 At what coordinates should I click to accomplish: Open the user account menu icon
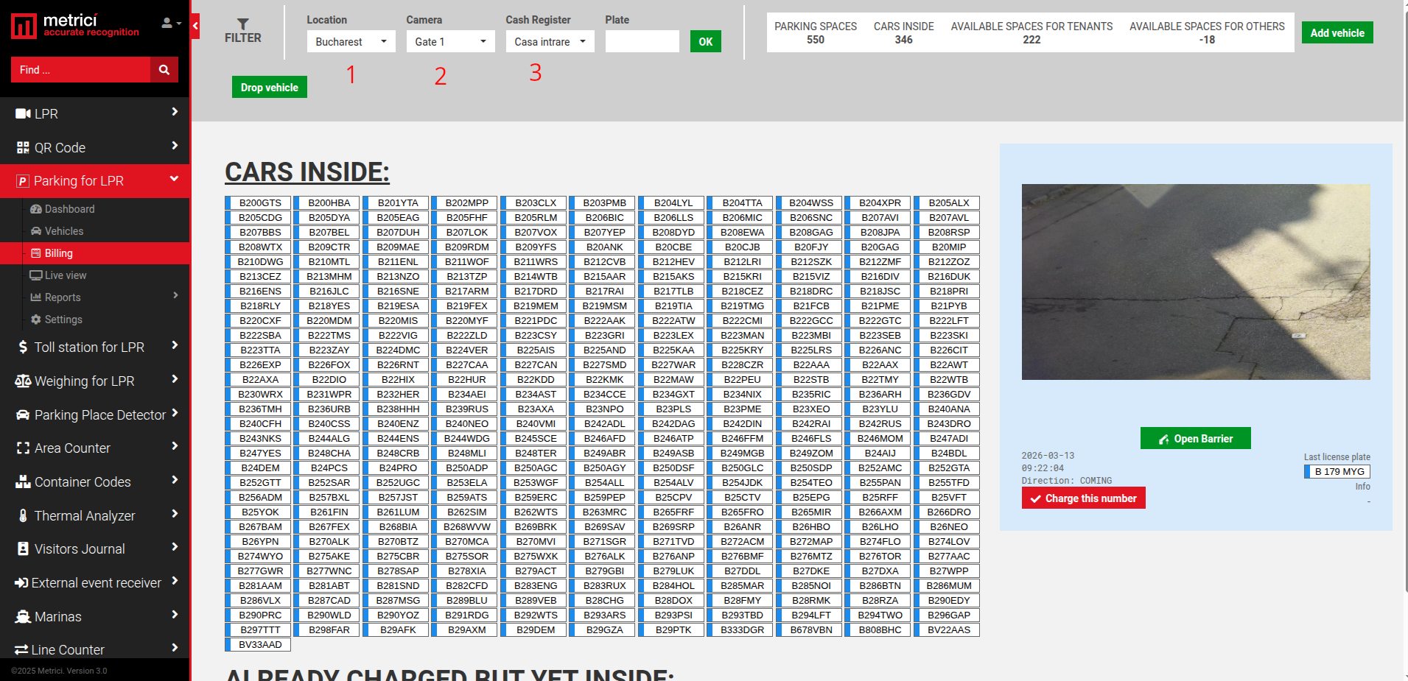point(171,23)
